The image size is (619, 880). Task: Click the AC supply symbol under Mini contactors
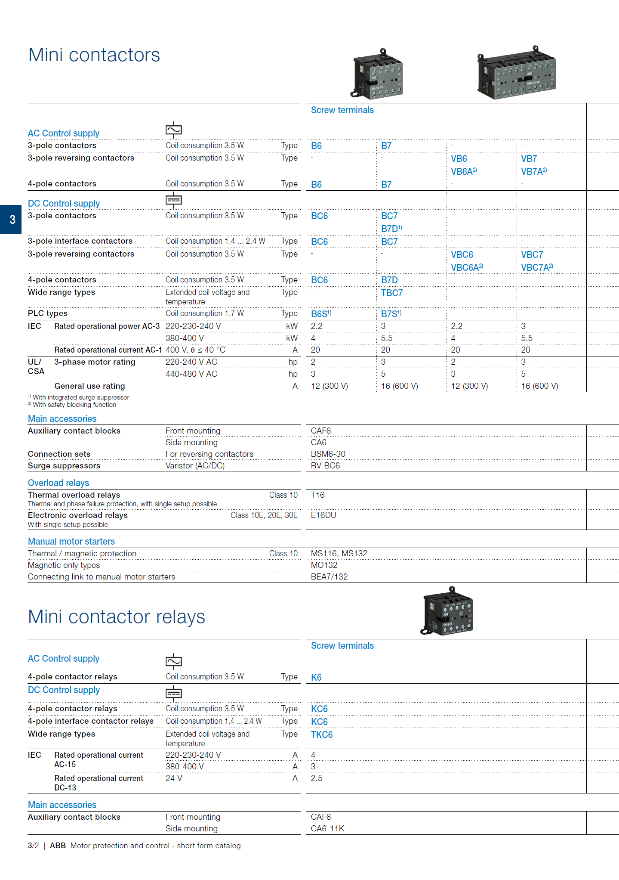click(173, 130)
